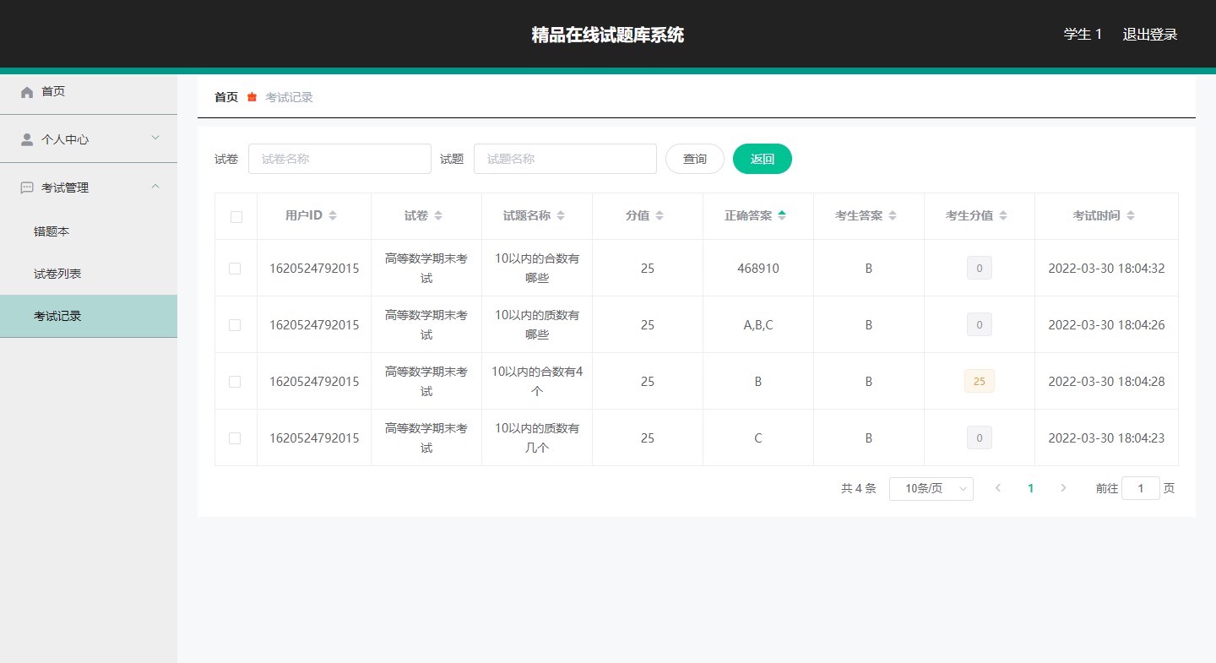Image resolution: width=1216 pixels, height=663 pixels.
Task: Click the chat icon beside 考试管理
Action: coord(27,187)
